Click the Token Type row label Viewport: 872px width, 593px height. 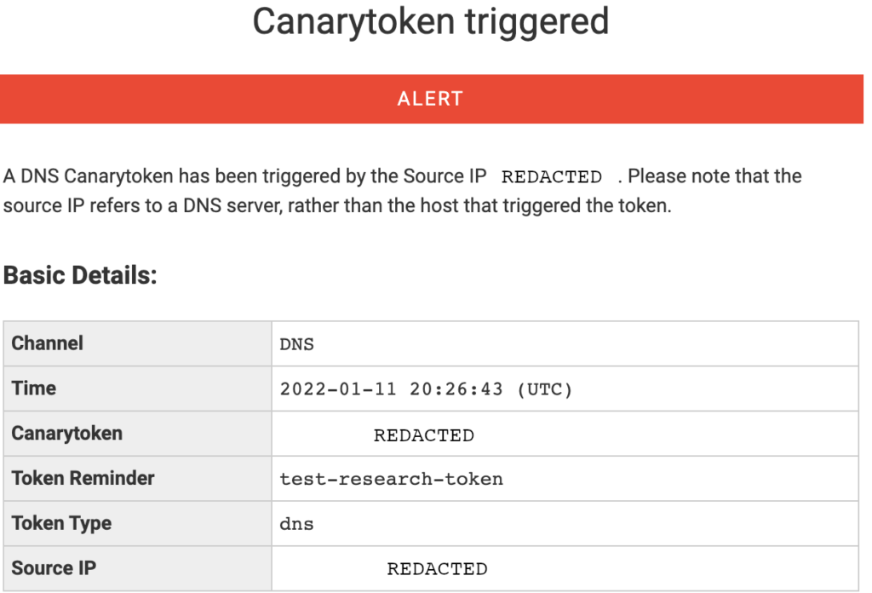[62, 523]
